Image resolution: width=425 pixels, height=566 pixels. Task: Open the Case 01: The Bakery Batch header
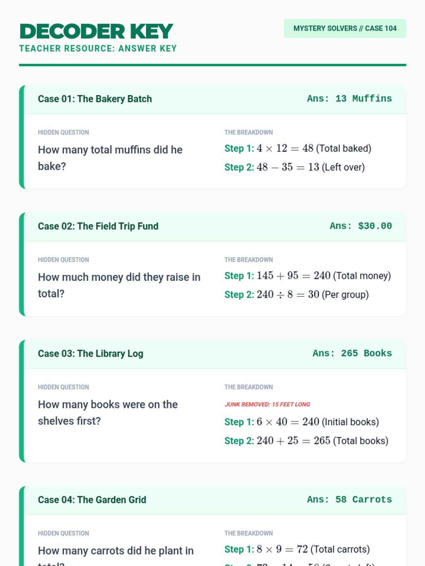pyautogui.click(x=215, y=99)
